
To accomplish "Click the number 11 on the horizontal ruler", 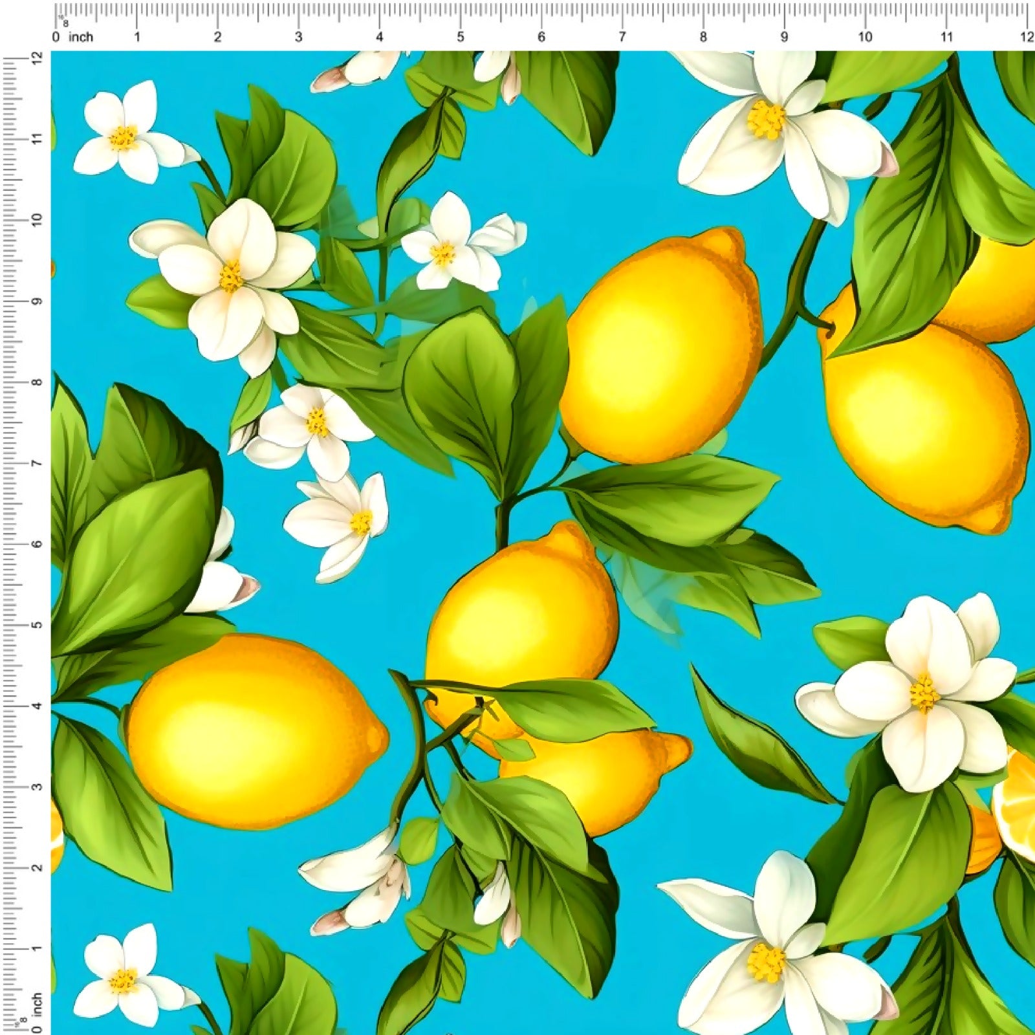I will tap(946, 37).
